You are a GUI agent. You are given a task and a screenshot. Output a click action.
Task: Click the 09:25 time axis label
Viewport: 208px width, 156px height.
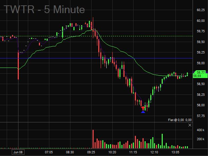91,152
